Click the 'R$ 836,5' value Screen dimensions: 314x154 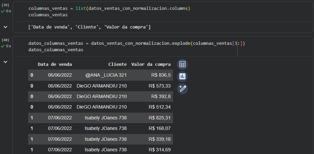(x=161, y=75)
